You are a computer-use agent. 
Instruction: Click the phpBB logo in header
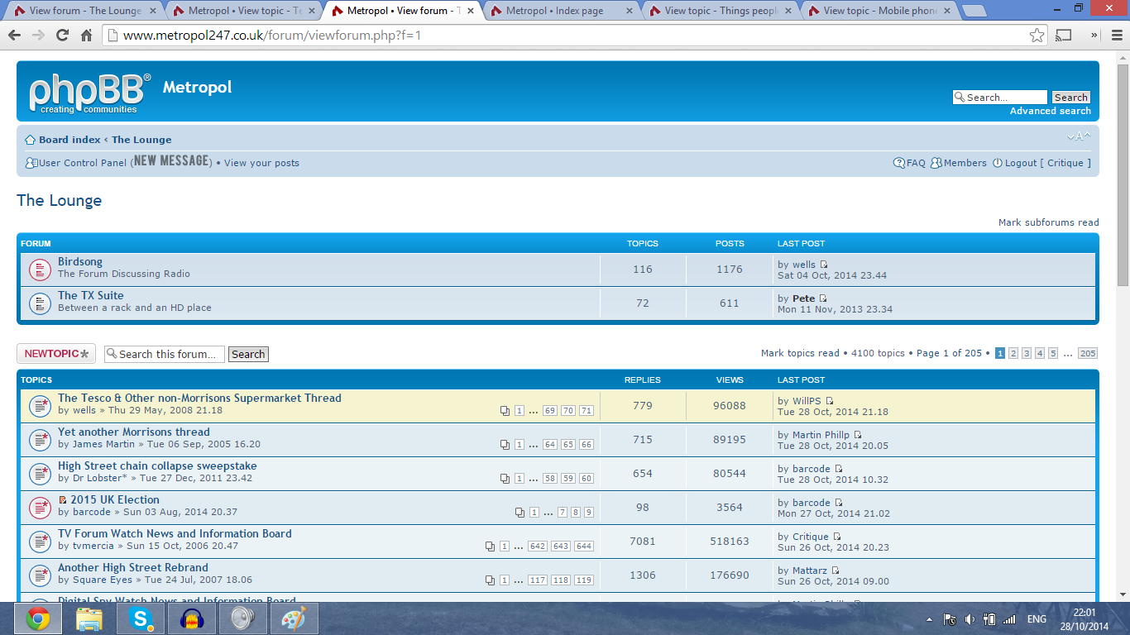click(89, 93)
